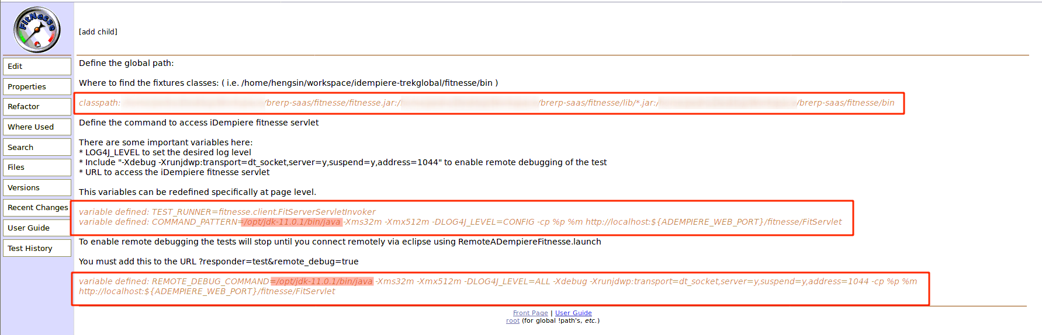Click the TEST_RUNNER variable definition line
Screen dimensions: 1042x335
click(227, 212)
